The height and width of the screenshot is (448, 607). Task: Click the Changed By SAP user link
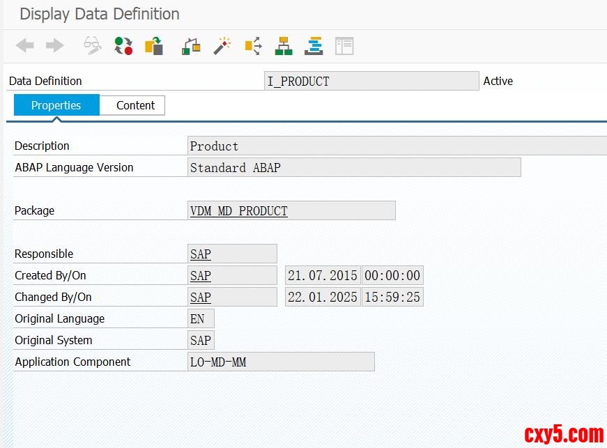[201, 298]
